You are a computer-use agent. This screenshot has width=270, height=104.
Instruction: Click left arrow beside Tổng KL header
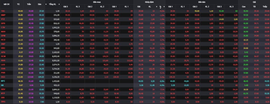tap(46, 4)
